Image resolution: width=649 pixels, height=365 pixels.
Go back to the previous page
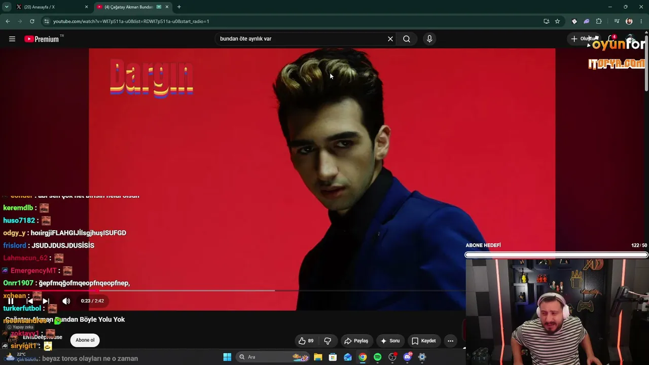(8, 21)
